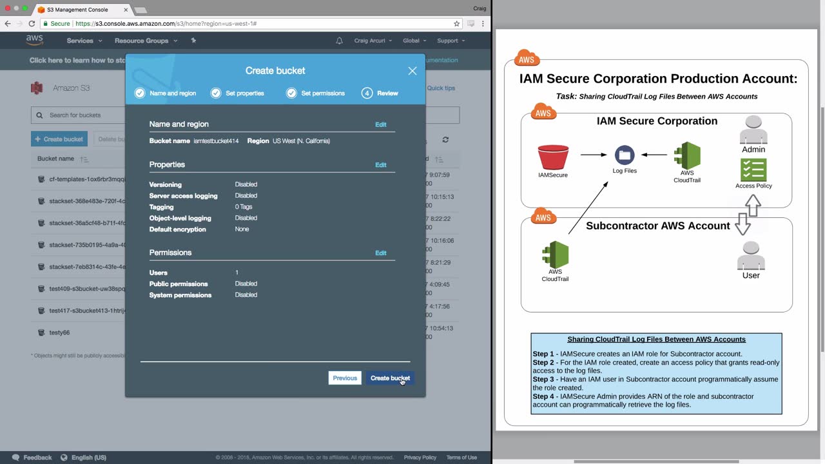The image size is (825, 464).
Task: Click the diagram window's vertical scrollbar
Action: (x=822, y=230)
